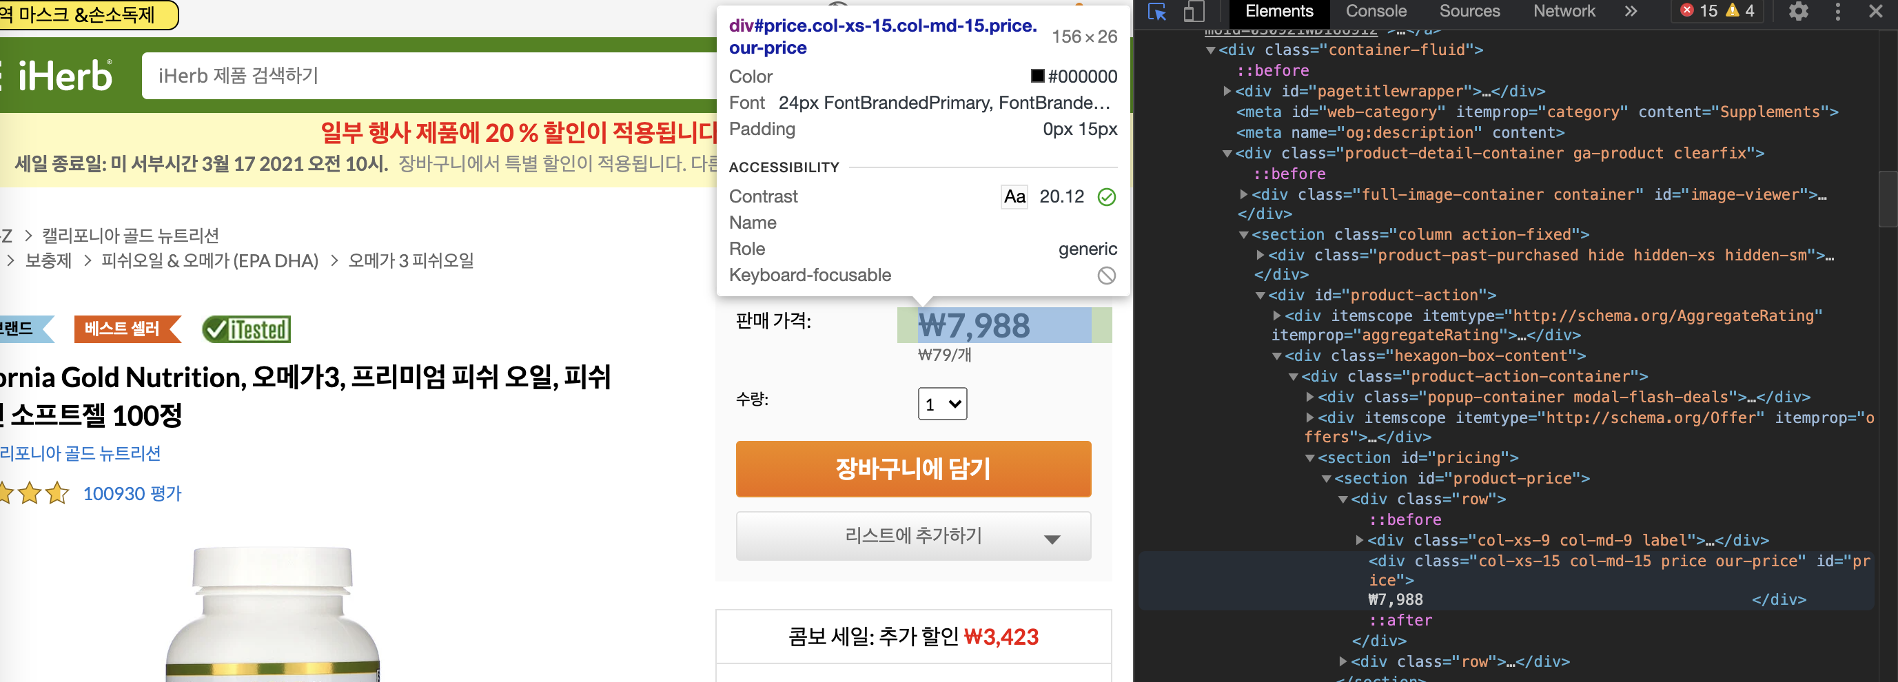Click the 콤보 세일 ₩3,423 discount text
This screenshot has width=1898, height=682.
pyautogui.click(x=913, y=637)
